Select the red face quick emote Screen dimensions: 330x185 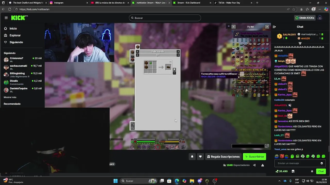(282, 156)
